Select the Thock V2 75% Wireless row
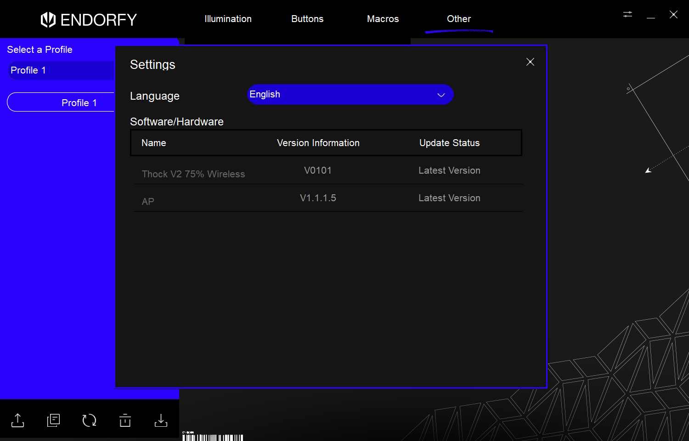This screenshot has width=689, height=441. tap(193, 174)
